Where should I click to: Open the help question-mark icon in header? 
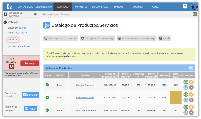coord(185,6)
